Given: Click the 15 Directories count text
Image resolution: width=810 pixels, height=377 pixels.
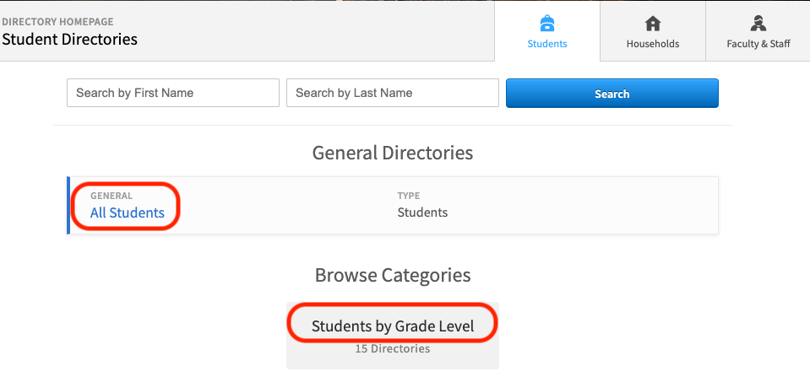Looking at the screenshot, I should click(x=393, y=348).
